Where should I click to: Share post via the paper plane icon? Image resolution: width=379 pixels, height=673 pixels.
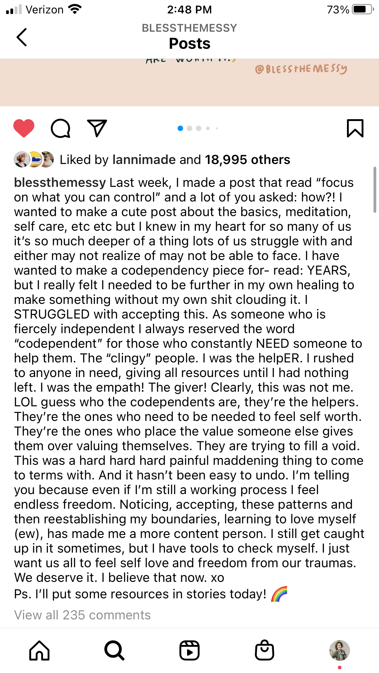point(97,128)
